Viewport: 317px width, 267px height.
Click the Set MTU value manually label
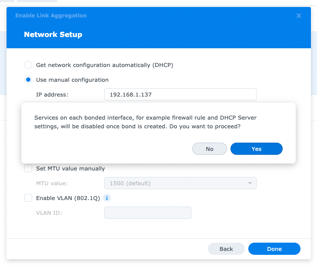point(70,169)
